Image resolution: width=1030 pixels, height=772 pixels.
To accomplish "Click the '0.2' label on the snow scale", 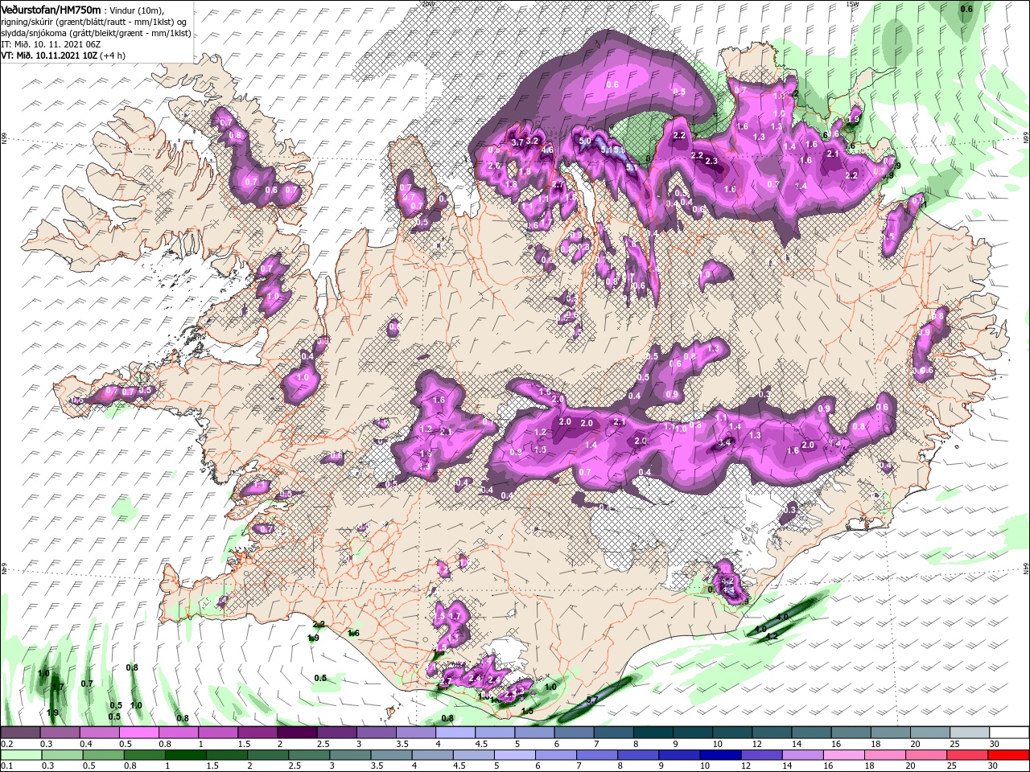I will (7, 743).
